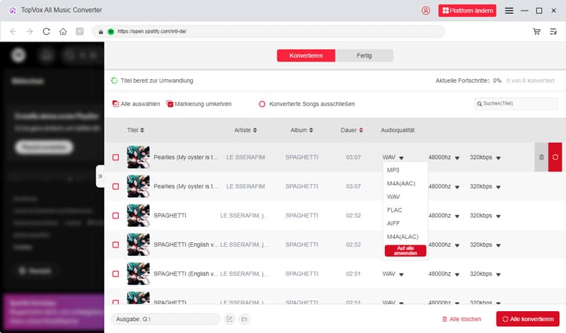Tick the 'Alle auswählen' checkbox
566x333 pixels.
115,104
